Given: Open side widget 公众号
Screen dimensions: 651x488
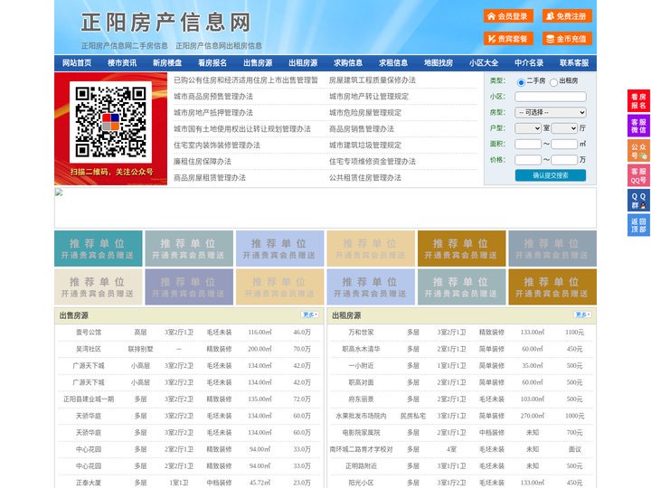Looking at the screenshot, I should (638, 151).
